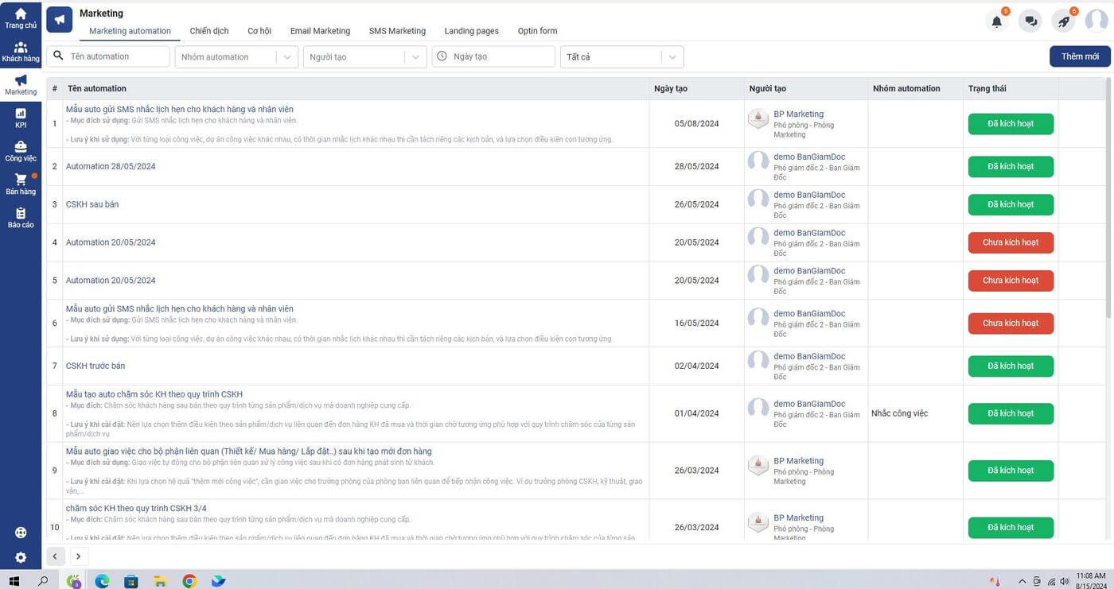Click the Thêm mới button

point(1079,56)
